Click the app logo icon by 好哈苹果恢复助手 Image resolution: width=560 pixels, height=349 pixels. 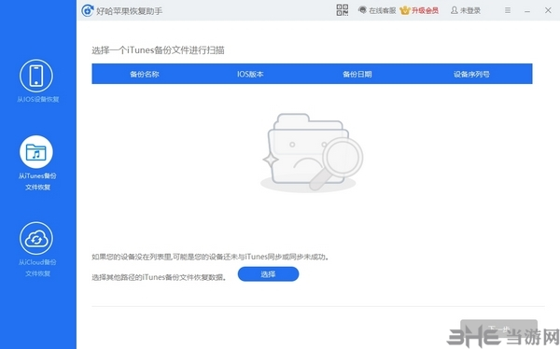click(x=87, y=10)
